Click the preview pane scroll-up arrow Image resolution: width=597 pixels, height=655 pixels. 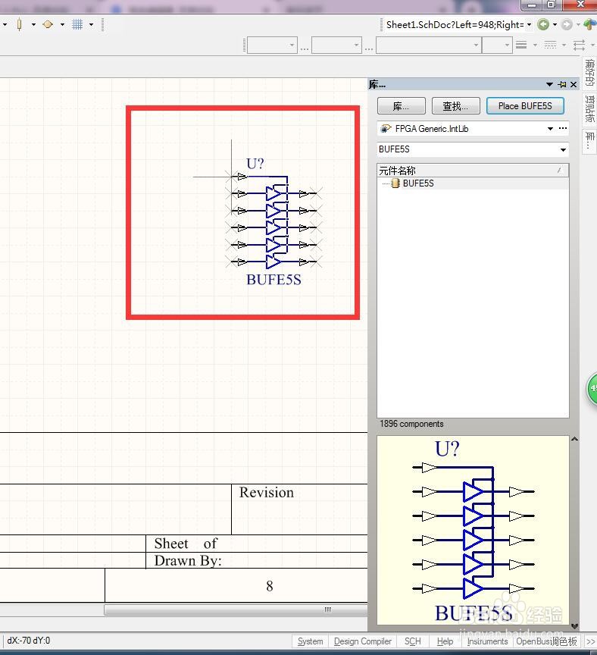[x=574, y=439]
